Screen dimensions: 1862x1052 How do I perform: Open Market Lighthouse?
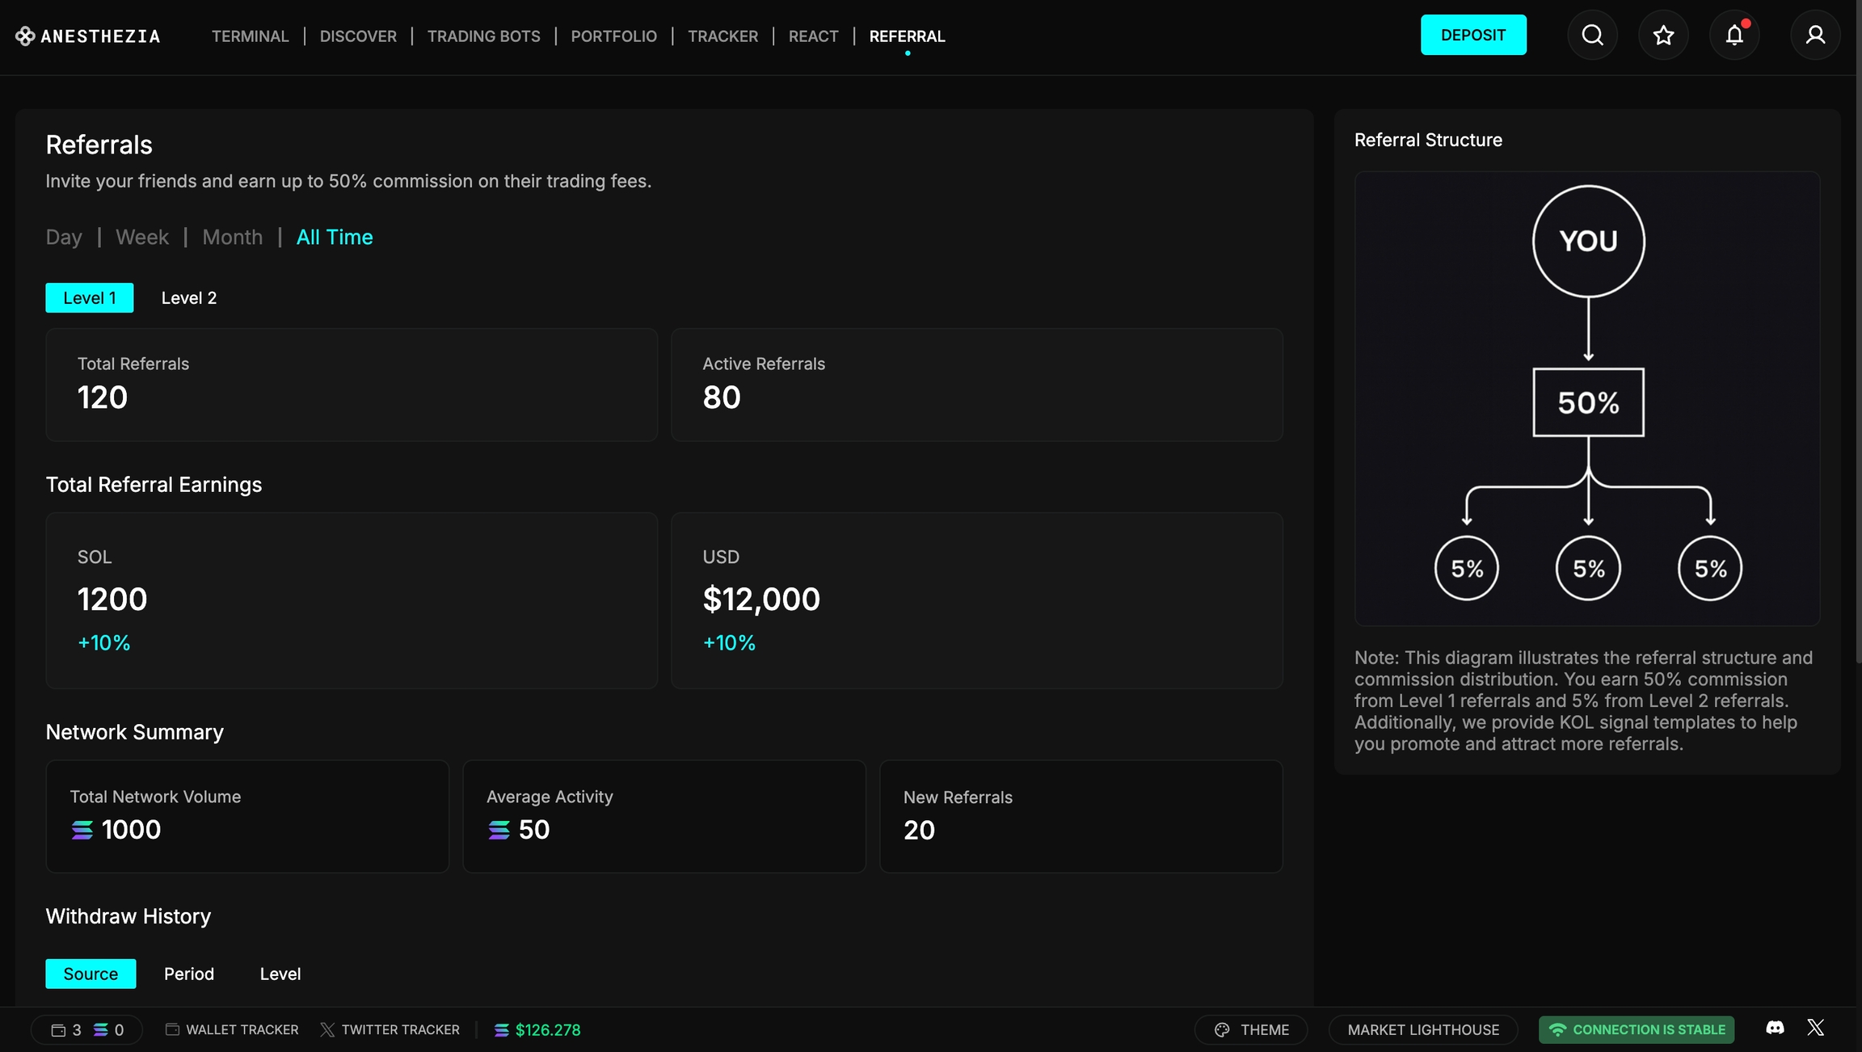[x=1422, y=1030]
